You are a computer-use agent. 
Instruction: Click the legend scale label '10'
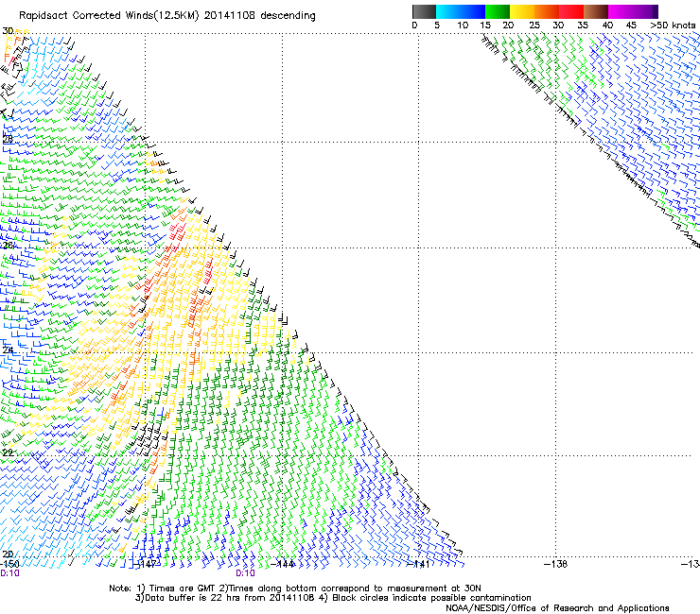point(463,26)
